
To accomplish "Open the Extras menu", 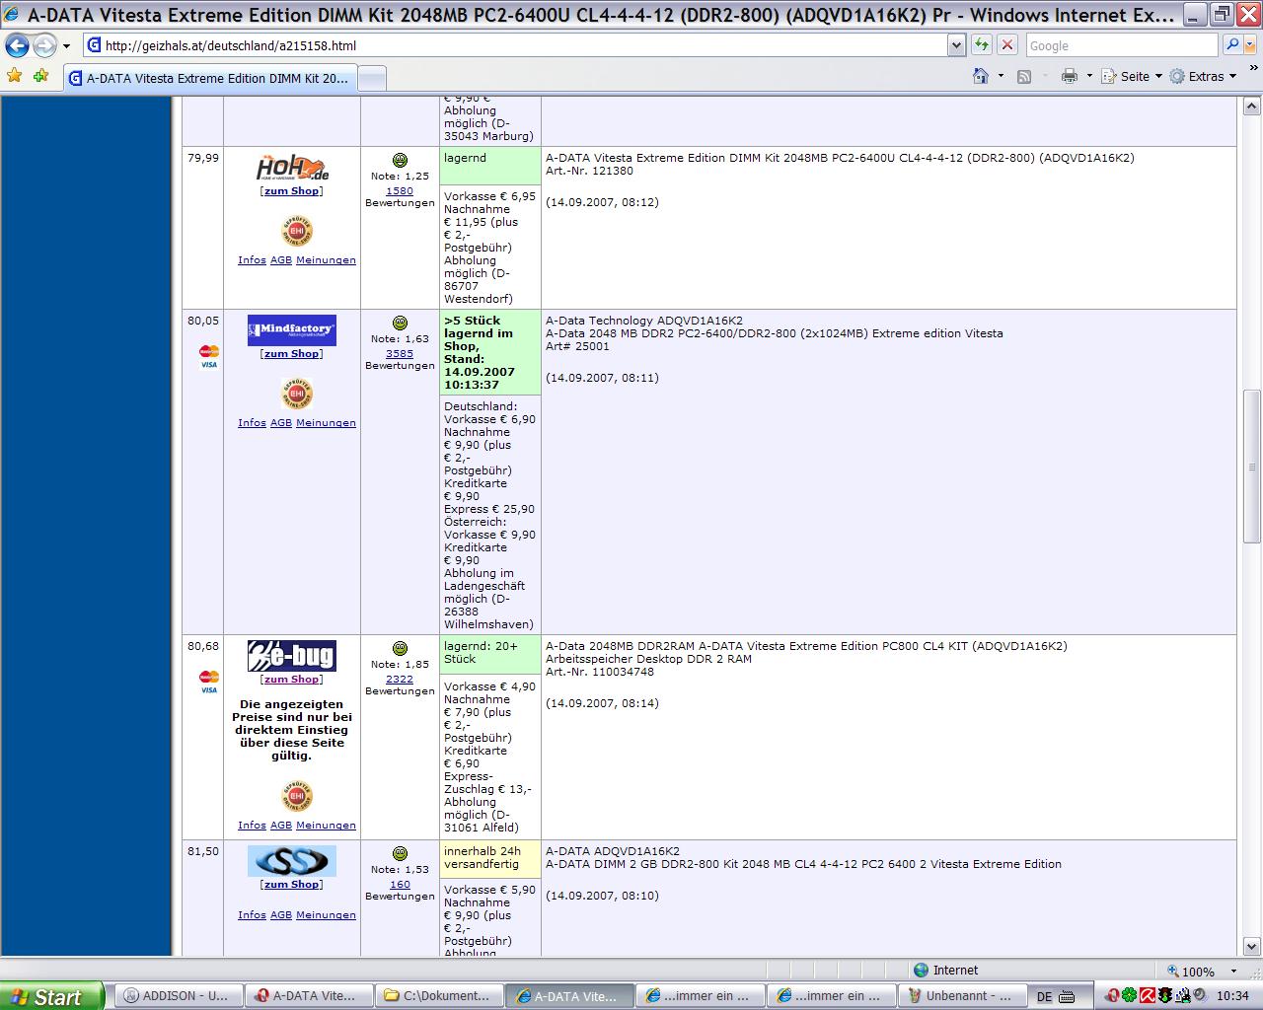I will (x=1203, y=76).
